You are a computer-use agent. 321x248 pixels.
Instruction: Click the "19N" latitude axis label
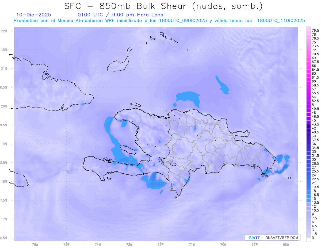pyautogui.click(x=4, y=144)
